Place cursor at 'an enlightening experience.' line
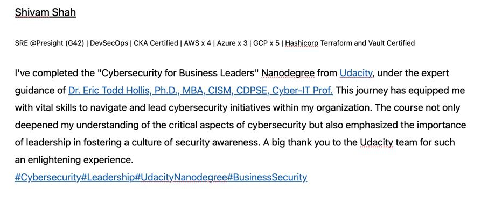This screenshot has width=488, height=197. click(x=74, y=160)
